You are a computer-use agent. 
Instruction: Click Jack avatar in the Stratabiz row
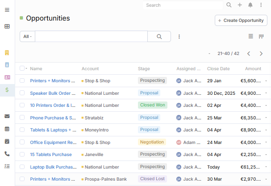click(x=179, y=118)
